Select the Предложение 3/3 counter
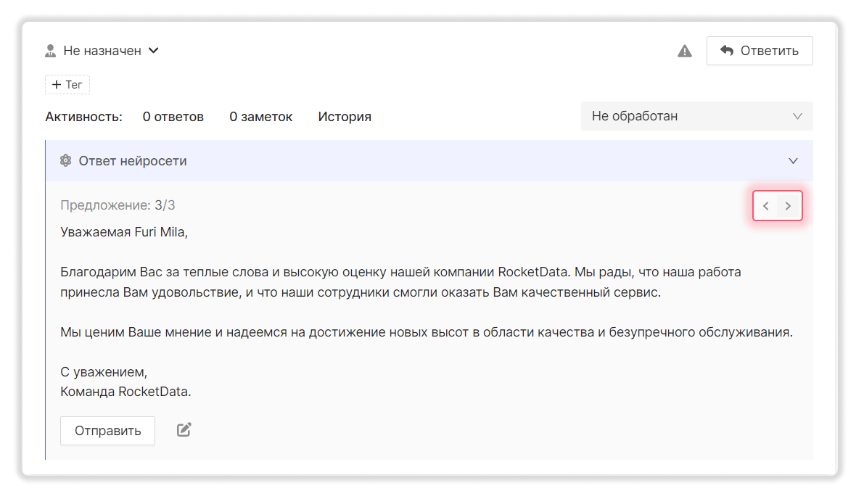This screenshot has width=864, height=499. (x=118, y=205)
